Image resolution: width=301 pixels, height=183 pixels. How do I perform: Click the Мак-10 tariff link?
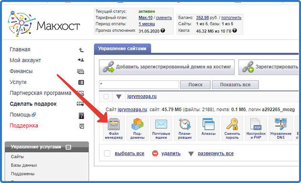pos(146,18)
